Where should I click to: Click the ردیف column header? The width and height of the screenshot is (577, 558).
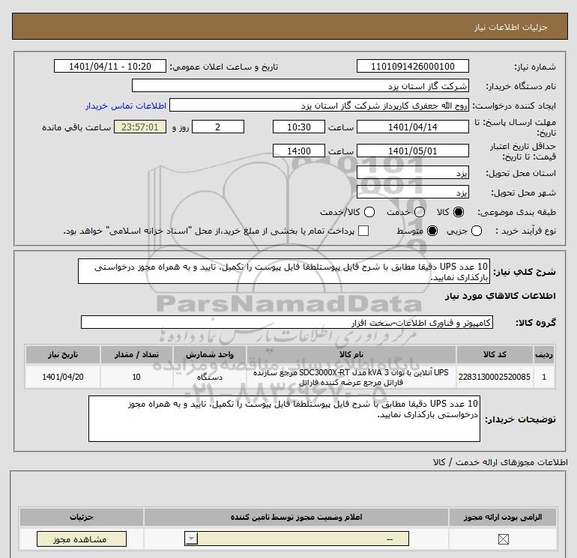pyautogui.click(x=544, y=354)
